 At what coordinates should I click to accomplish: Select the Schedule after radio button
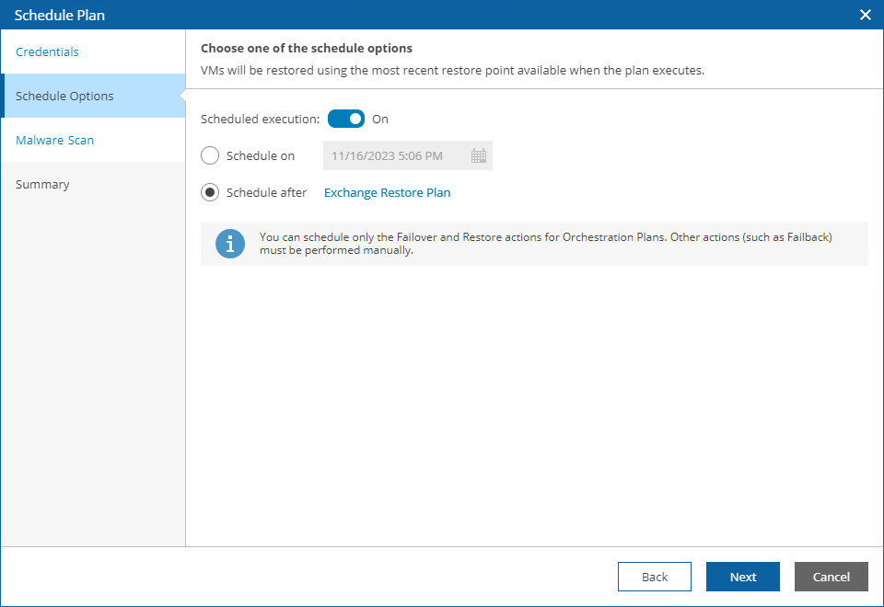(209, 192)
